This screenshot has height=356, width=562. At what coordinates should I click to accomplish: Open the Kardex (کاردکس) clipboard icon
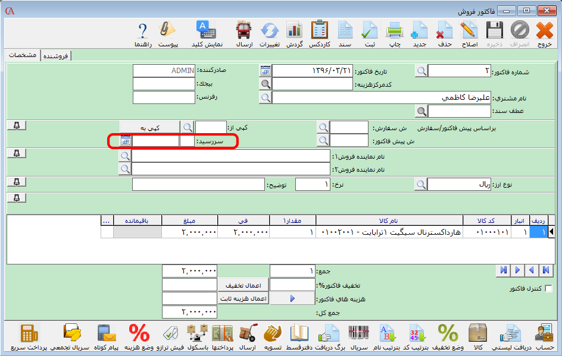(x=319, y=33)
